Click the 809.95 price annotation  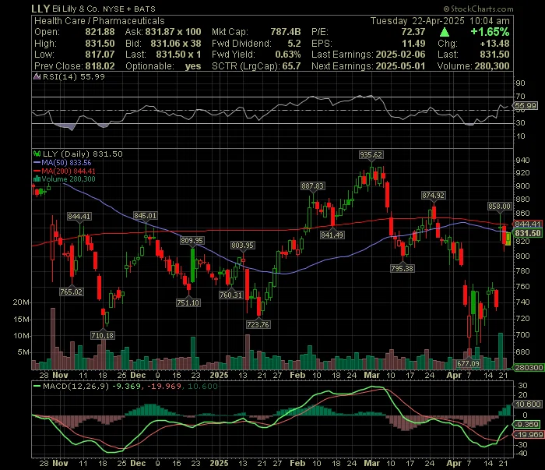(x=192, y=240)
